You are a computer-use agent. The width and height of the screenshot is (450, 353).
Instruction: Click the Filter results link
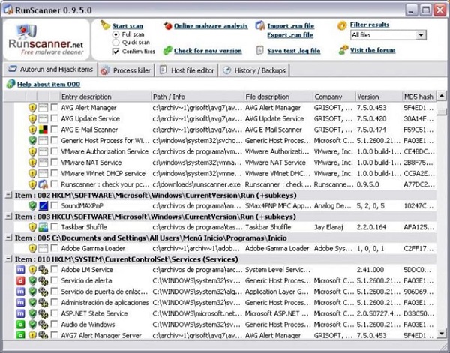click(x=369, y=25)
